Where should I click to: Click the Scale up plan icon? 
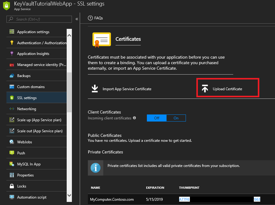click(x=12, y=120)
